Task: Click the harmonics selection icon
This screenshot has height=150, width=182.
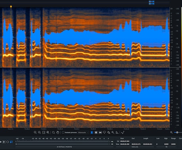Action: click(x=117, y=133)
